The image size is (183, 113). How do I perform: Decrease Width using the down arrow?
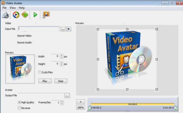tap(61, 58)
